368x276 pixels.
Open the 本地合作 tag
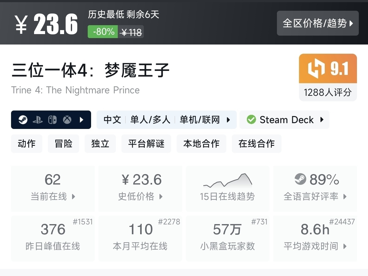(201, 144)
